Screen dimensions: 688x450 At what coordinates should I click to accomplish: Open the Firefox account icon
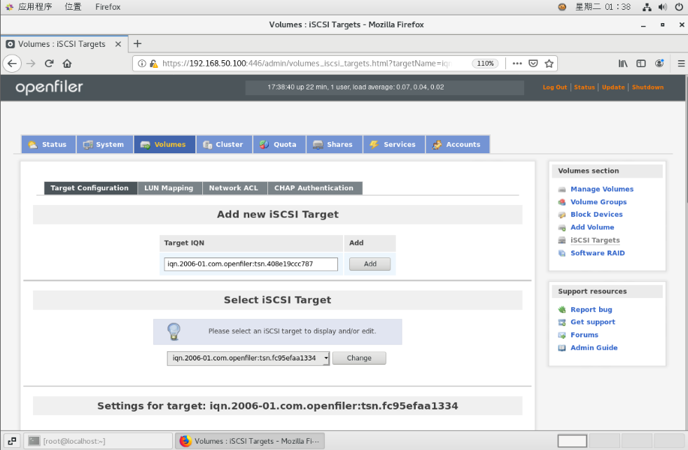tap(659, 64)
